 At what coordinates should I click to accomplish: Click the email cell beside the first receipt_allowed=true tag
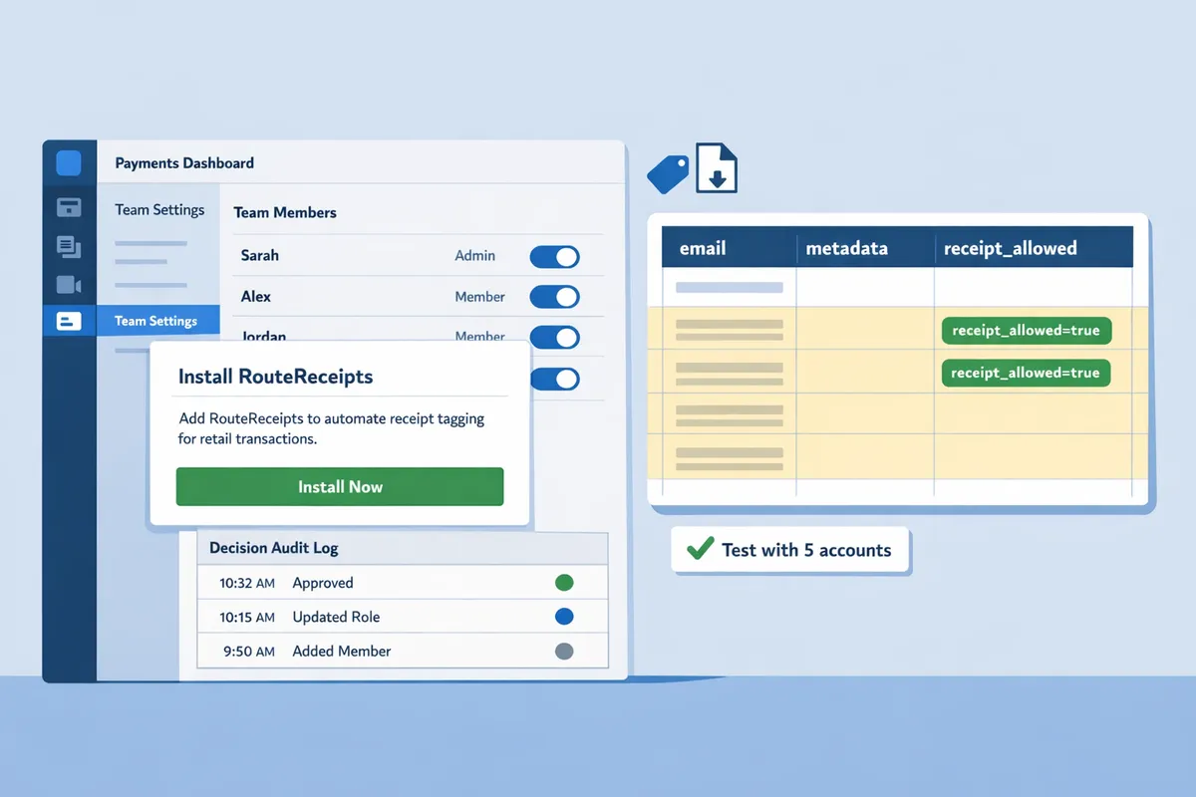[730, 329]
